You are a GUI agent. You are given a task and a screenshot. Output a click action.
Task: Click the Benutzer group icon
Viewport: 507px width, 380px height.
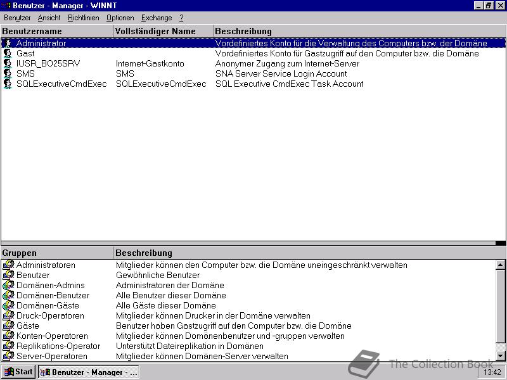click(x=8, y=275)
